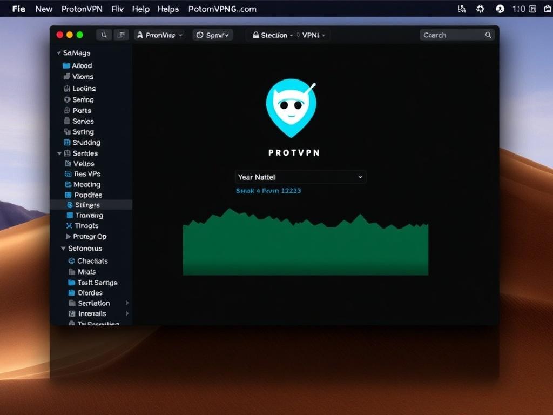Click the magnifier icon in search field

click(488, 35)
